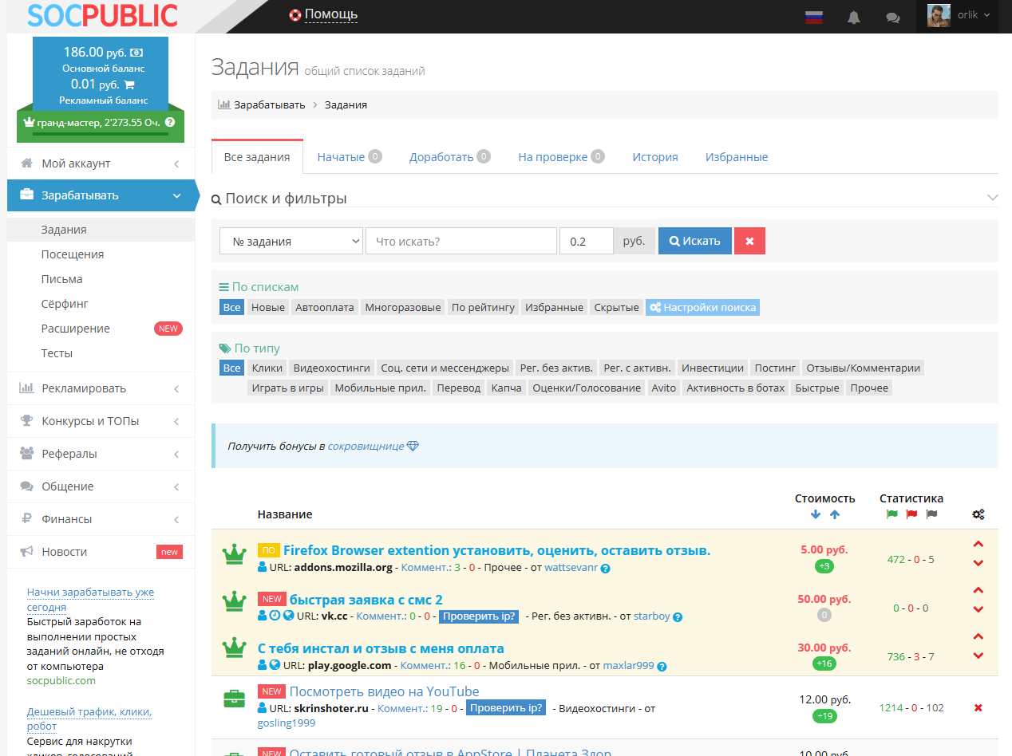Remove the YouTube video task with the red cross
1012x756 pixels.
click(978, 707)
